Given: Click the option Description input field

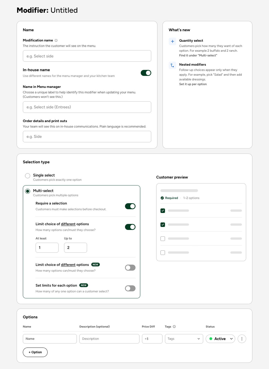Looking at the screenshot, I should pyautogui.click(x=109, y=339).
